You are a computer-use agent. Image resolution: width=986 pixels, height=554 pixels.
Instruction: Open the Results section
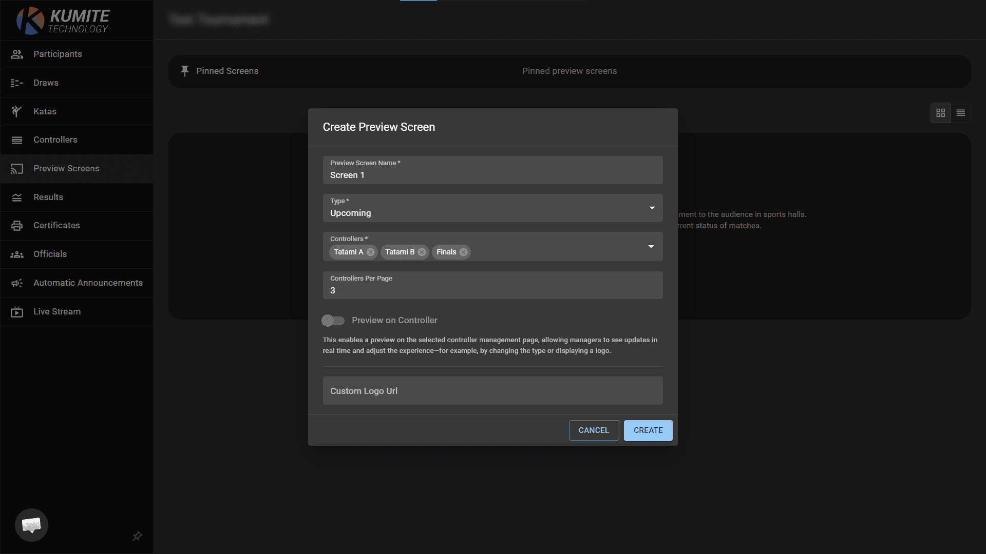pyautogui.click(x=48, y=197)
